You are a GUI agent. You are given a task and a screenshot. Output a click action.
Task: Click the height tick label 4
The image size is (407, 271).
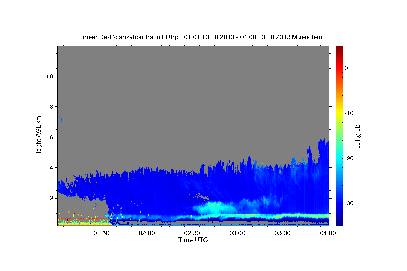pyautogui.click(x=51, y=168)
